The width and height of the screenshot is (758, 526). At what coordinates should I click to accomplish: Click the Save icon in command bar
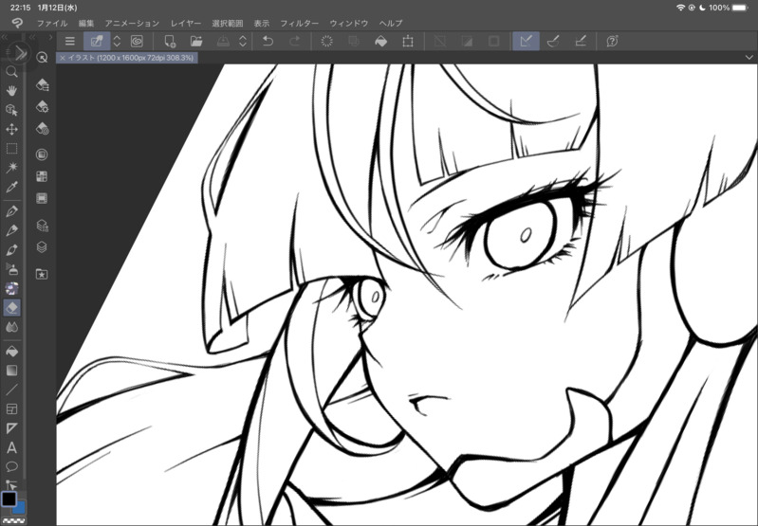pyautogui.click(x=223, y=41)
